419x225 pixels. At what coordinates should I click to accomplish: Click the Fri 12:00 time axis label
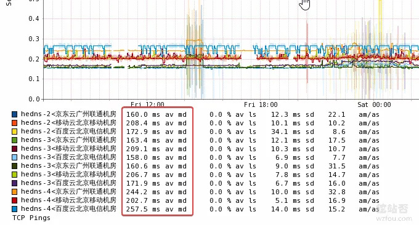[x=147, y=105]
